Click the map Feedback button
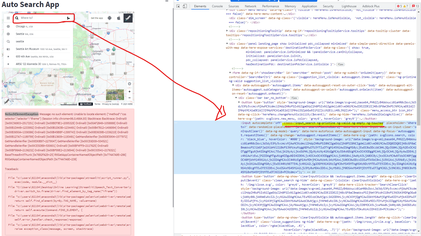Image resolution: width=421 pixels, height=236 pixels. (86, 104)
